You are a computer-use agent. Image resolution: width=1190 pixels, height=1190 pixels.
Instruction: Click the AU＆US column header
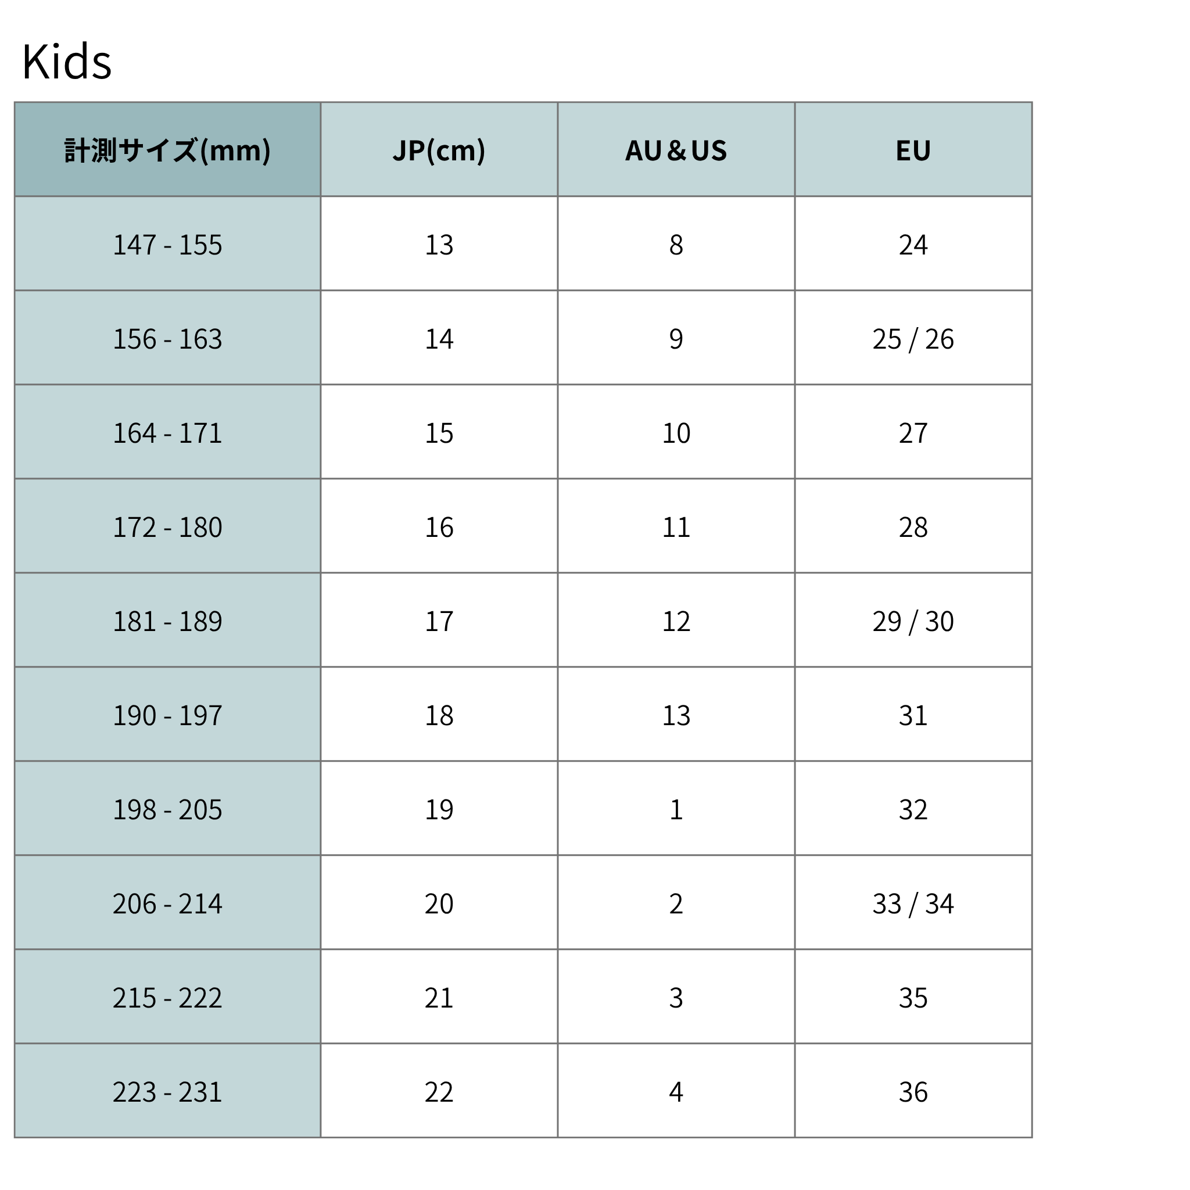pyautogui.click(x=676, y=150)
